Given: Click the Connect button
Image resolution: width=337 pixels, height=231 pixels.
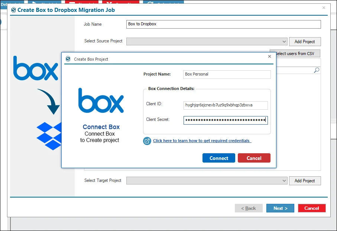Looking at the screenshot, I should [x=218, y=158].
